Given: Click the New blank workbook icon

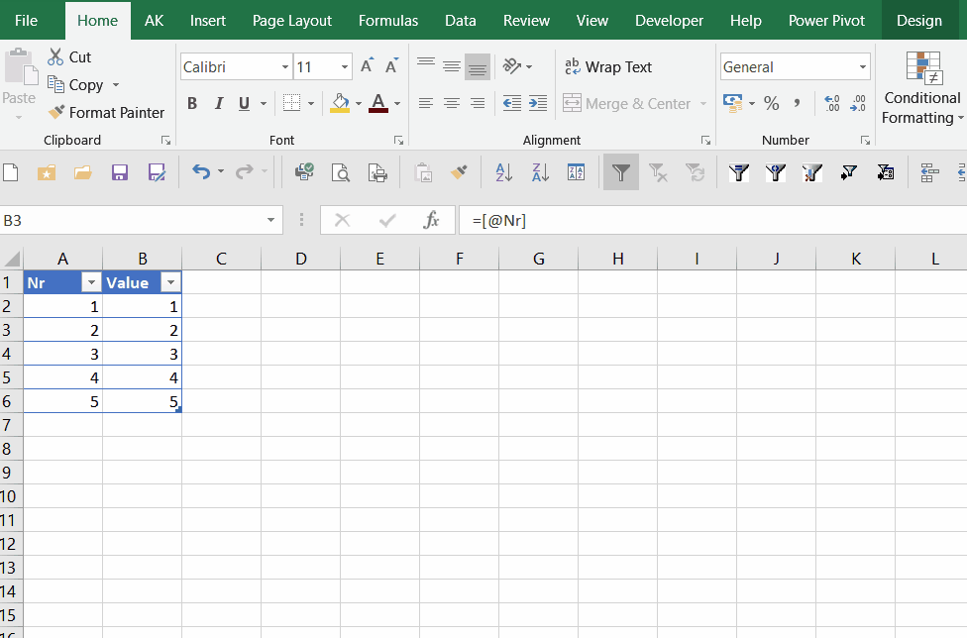Looking at the screenshot, I should [x=11, y=172].
